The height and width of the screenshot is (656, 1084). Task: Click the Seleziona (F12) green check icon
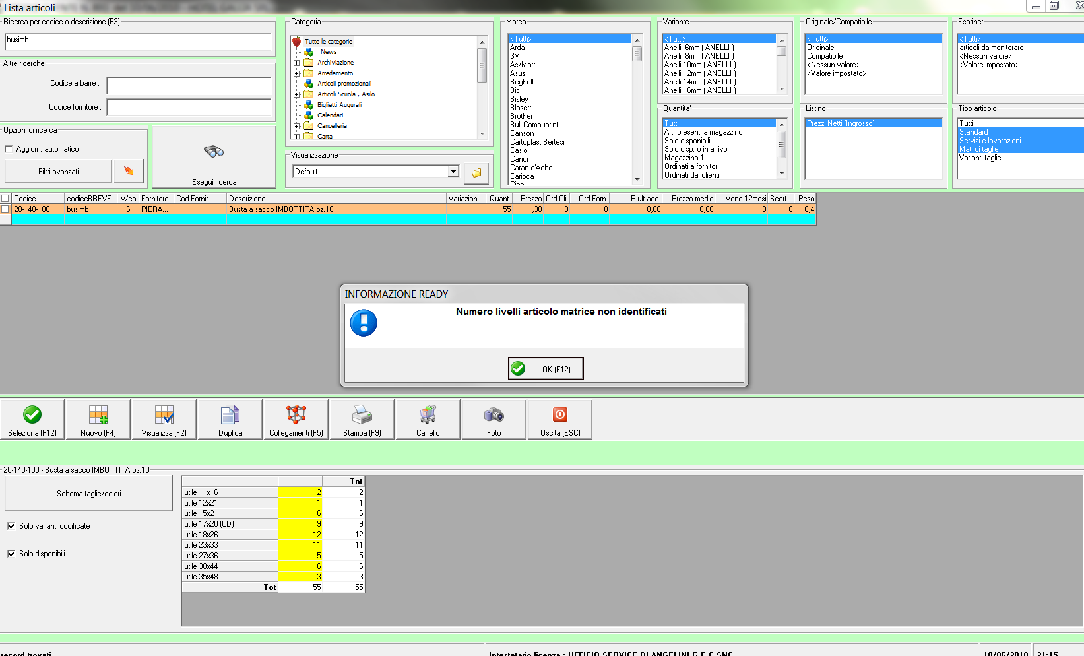(x=32, y=414)
